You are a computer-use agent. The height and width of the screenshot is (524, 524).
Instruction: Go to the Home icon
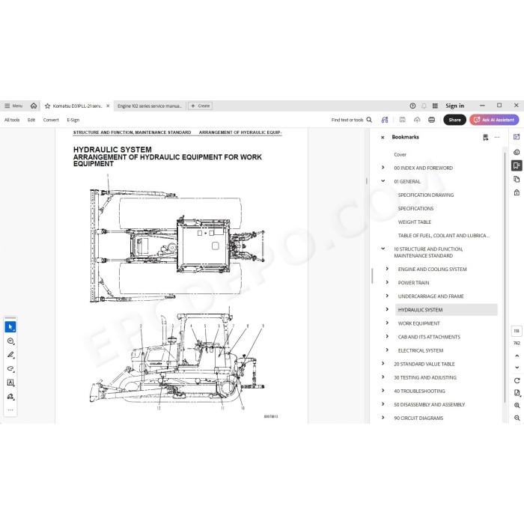coord(34,106)
